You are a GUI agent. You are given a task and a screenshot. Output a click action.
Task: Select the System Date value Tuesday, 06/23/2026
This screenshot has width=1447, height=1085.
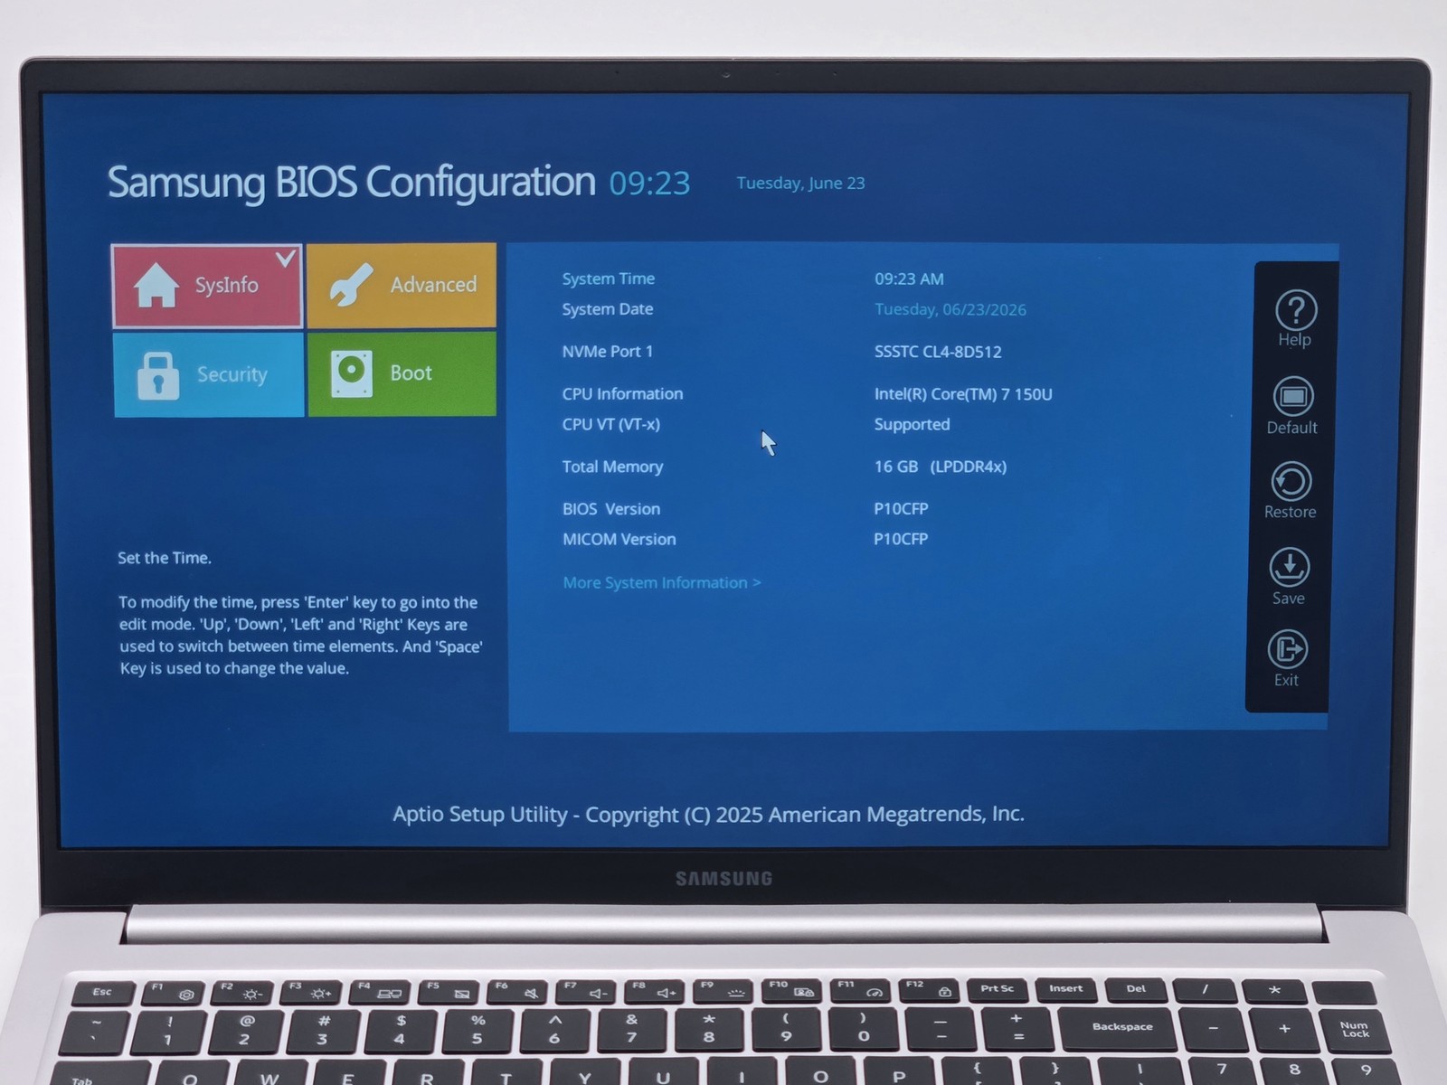coord(950,309)
